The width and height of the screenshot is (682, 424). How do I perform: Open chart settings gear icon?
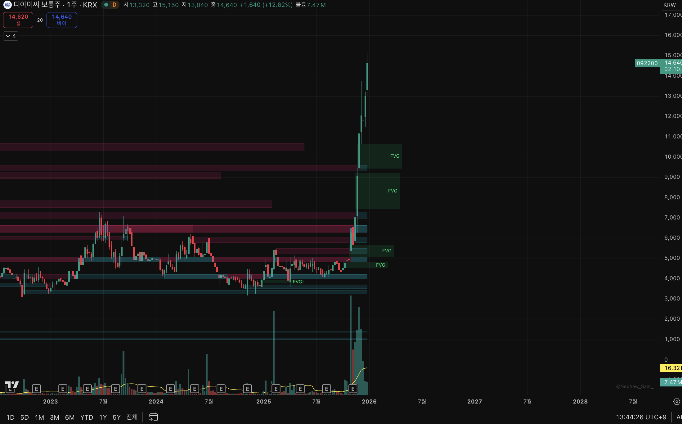click(676, 402)
